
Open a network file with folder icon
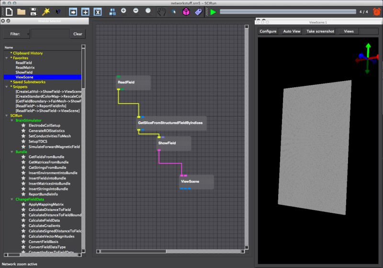21,12
